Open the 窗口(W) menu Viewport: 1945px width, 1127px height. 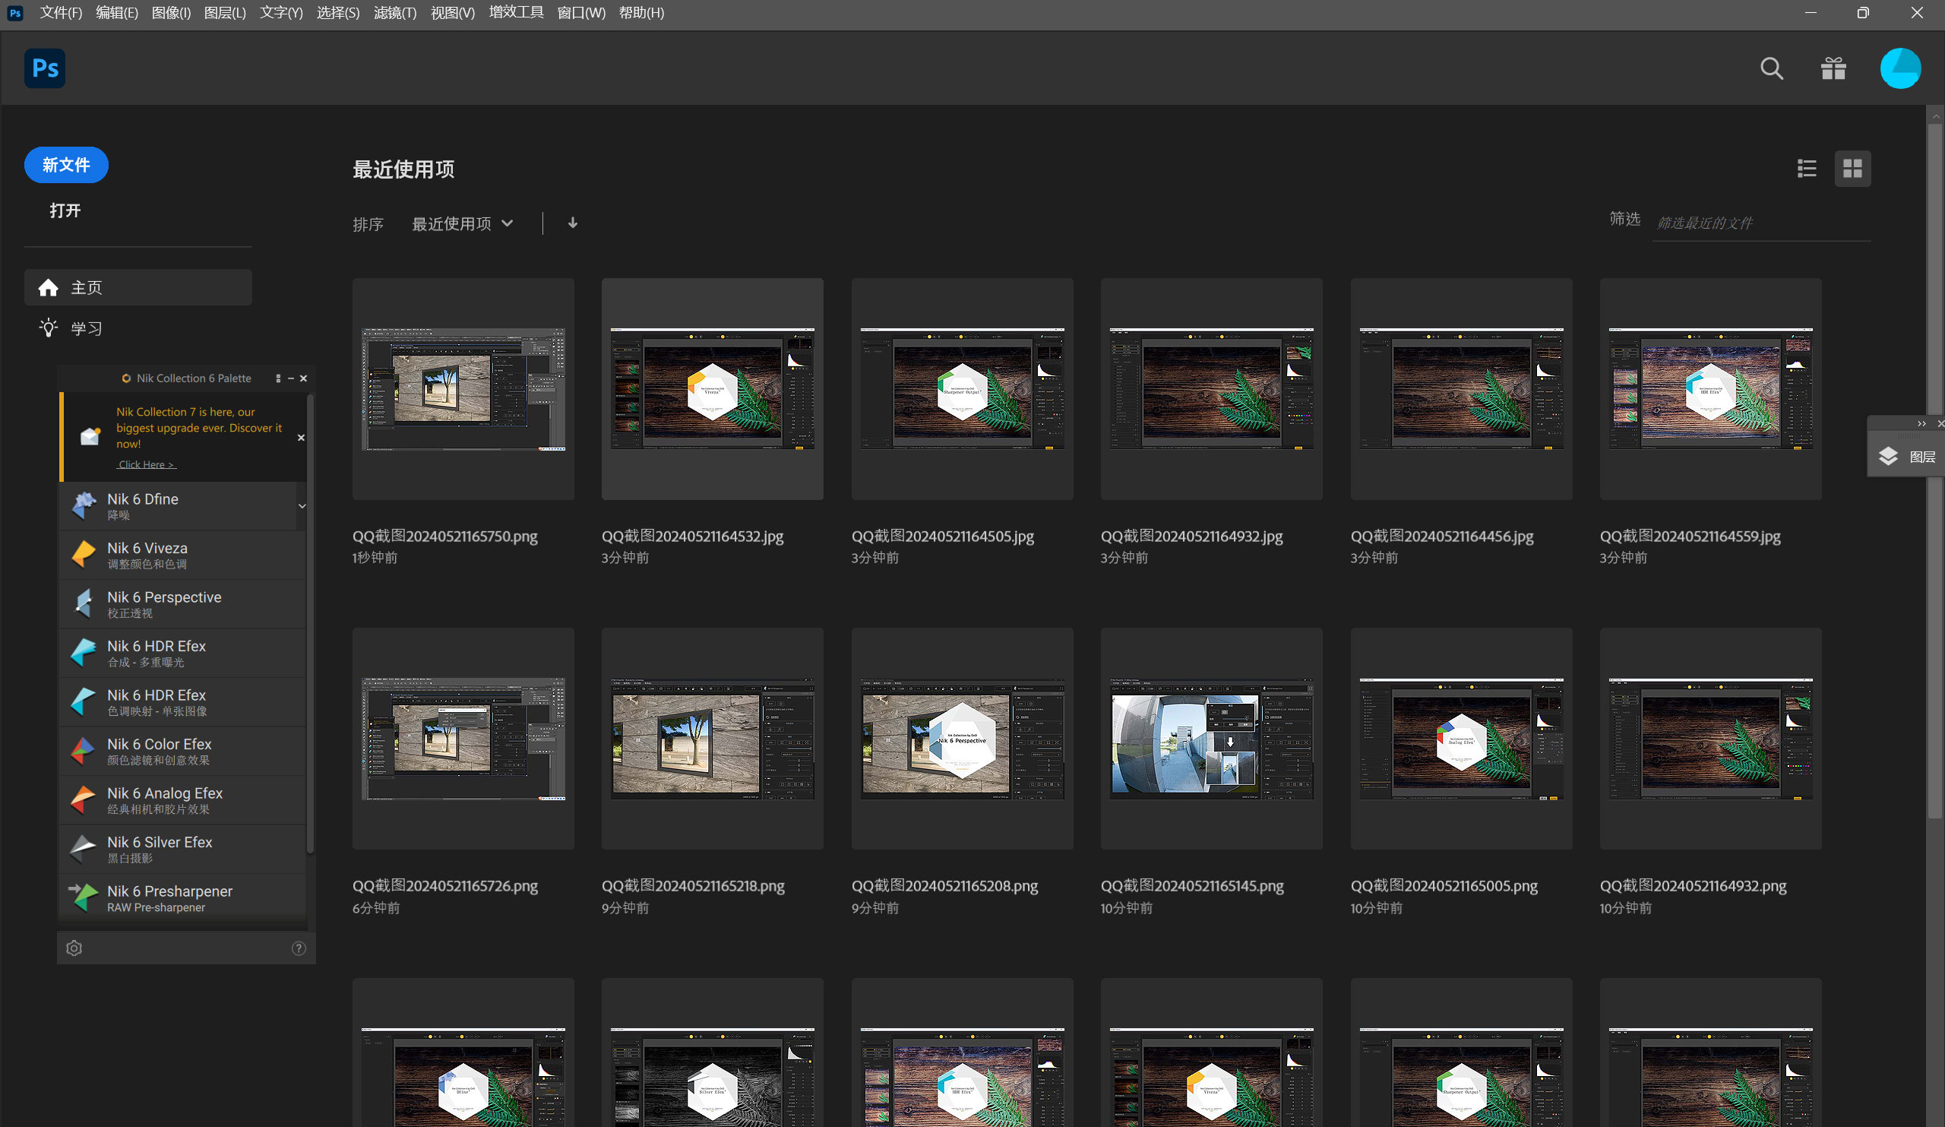point(580,12)
